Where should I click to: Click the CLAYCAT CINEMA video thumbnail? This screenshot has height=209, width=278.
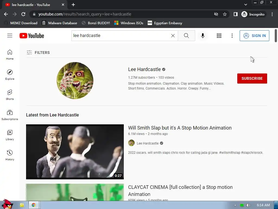pyautogui.click(x=75, y=192)
